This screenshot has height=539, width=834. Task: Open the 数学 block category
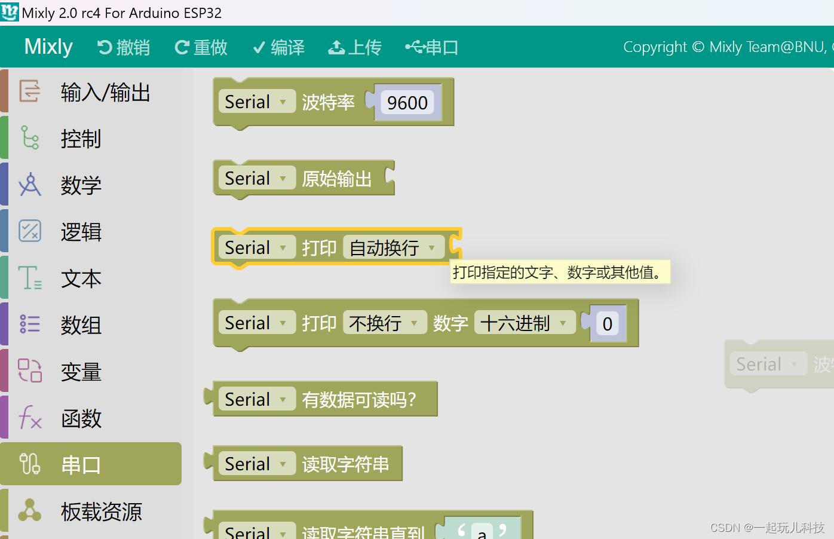point(91,185)
